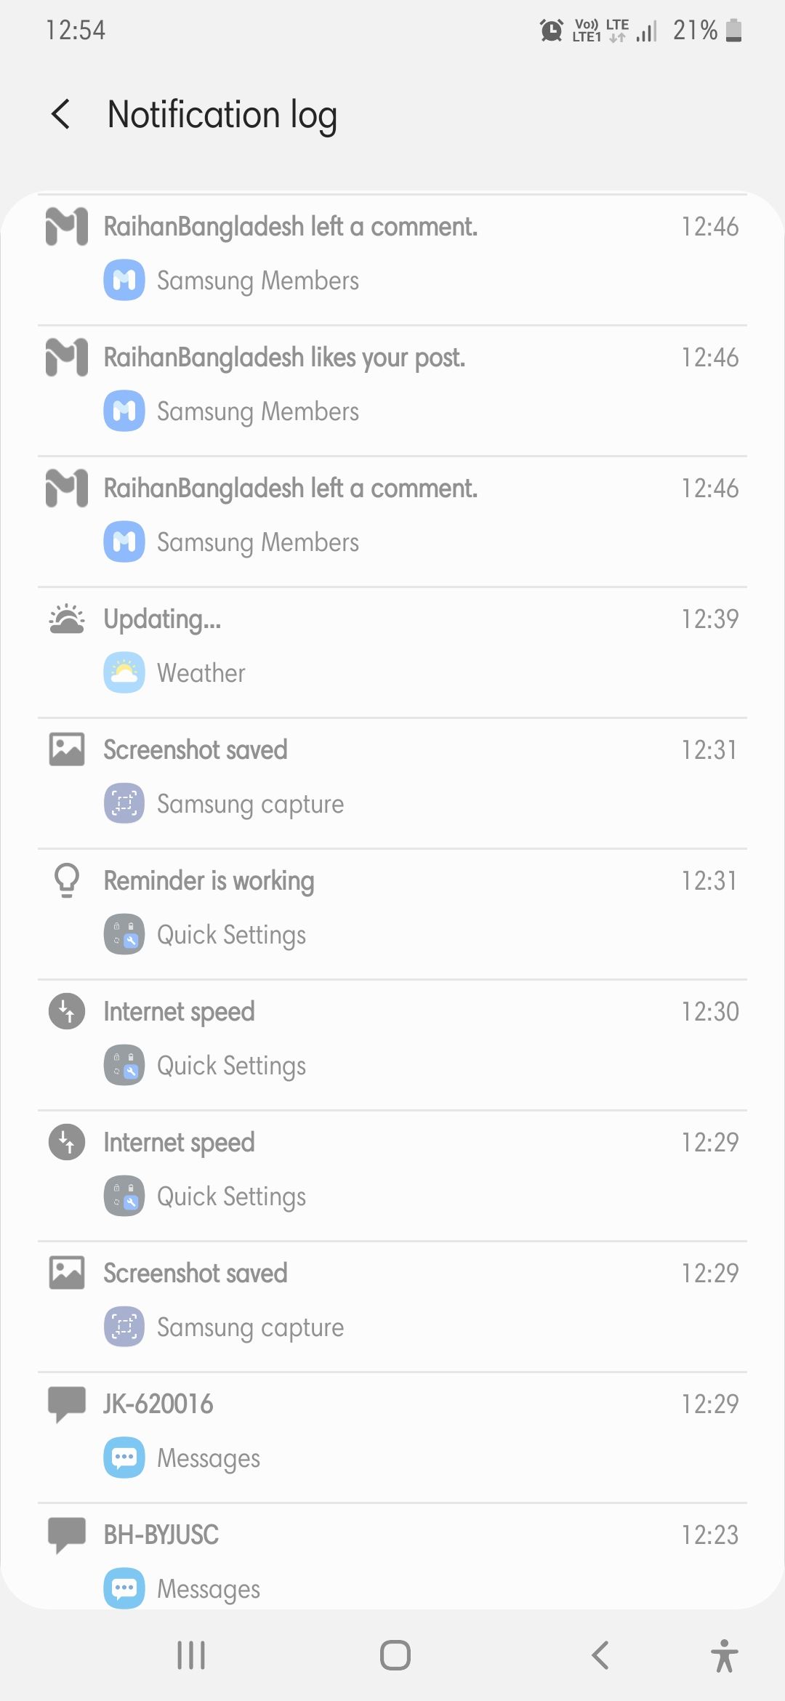Tap the internet speed arrows icon
The width and height of the screenshot is (785, 1701).
(x=65, y=1010)
